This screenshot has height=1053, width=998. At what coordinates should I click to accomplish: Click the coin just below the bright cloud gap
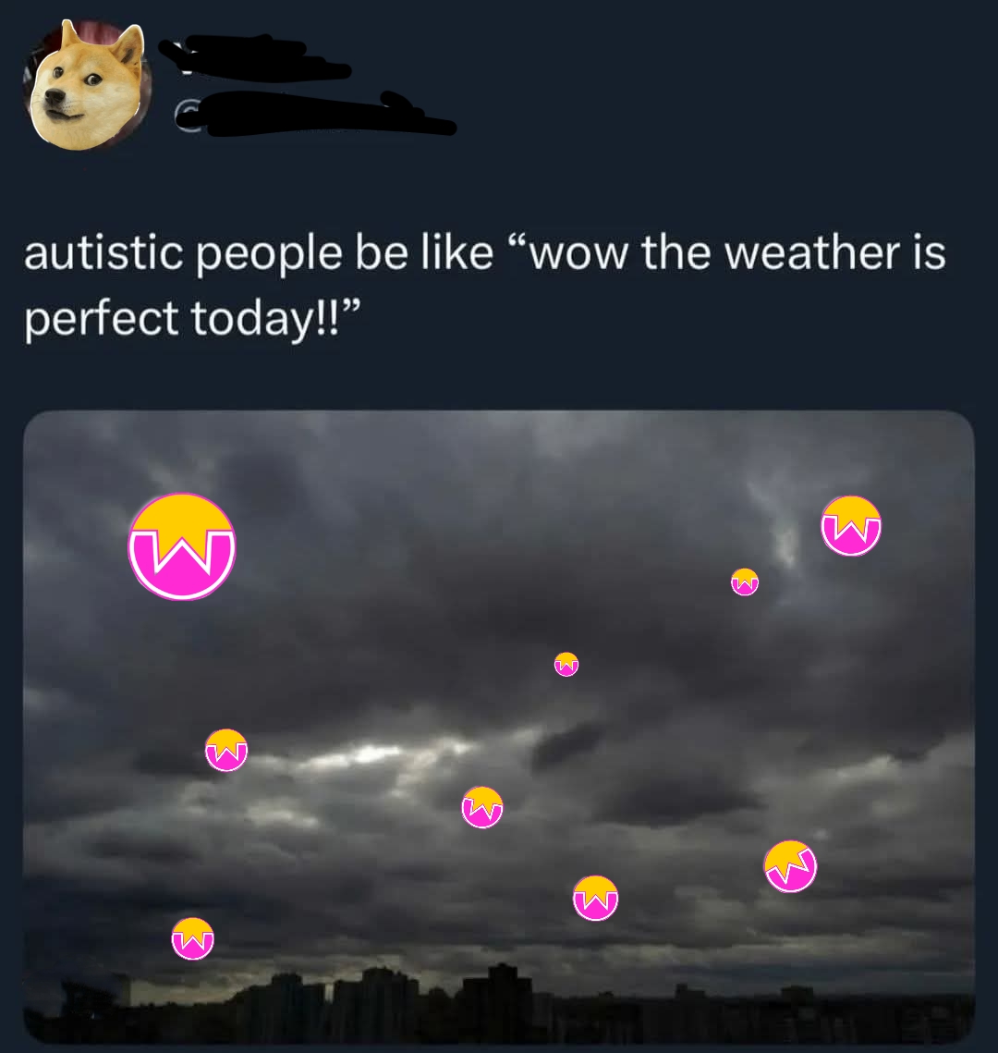[x=481, y=807]
